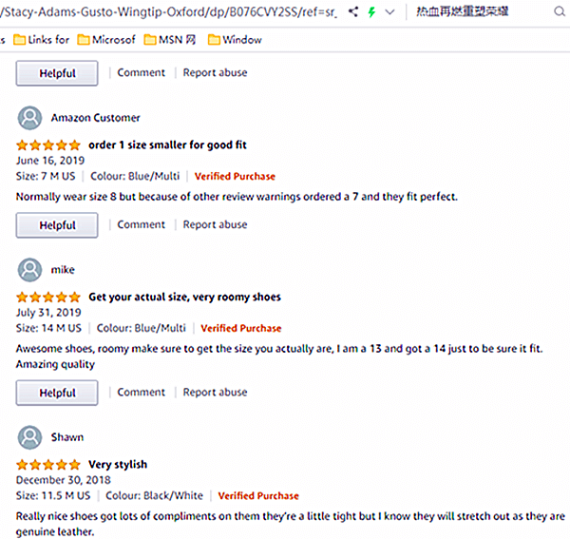Image resolution: width=570 pixels, height=539 pixels.
Task: Click the search box with Chinese text
Action: click(484, 12)
